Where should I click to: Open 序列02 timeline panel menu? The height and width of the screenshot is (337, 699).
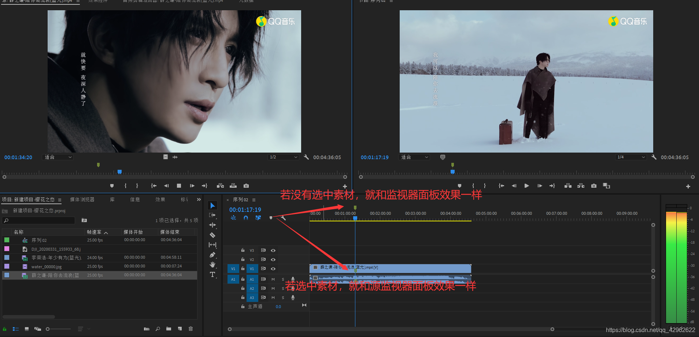coord(254,200)
